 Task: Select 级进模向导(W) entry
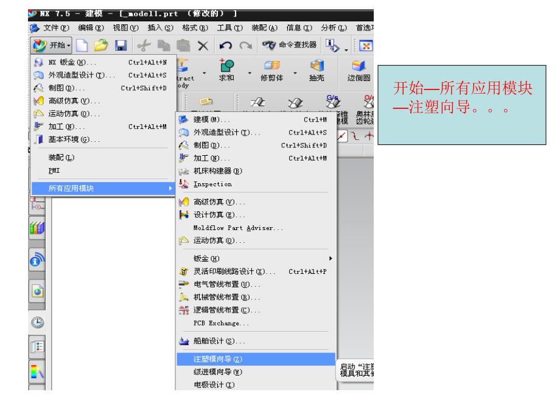coord(256,372)
